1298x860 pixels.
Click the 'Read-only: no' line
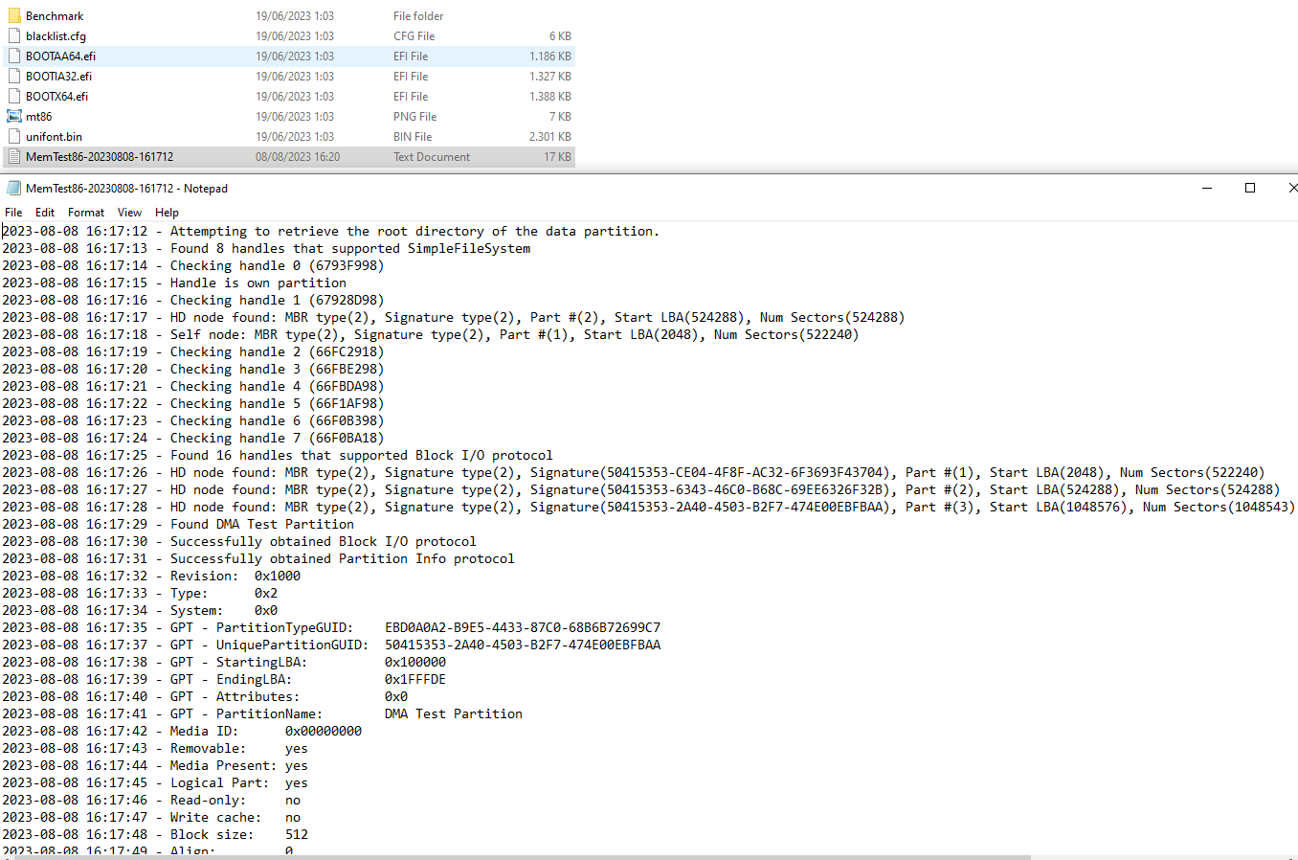coord(151,800)
